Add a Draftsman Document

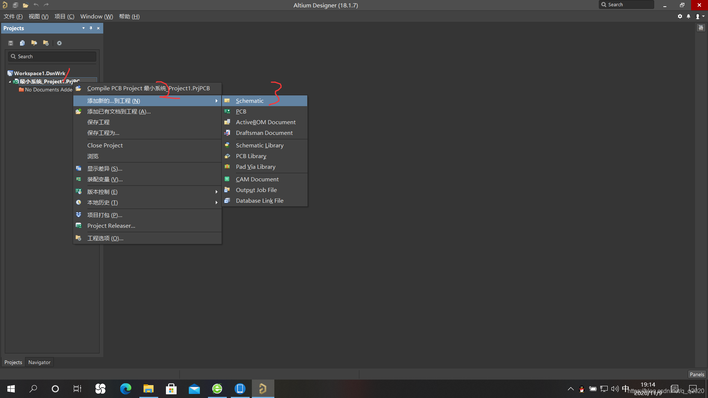[265, 133]
